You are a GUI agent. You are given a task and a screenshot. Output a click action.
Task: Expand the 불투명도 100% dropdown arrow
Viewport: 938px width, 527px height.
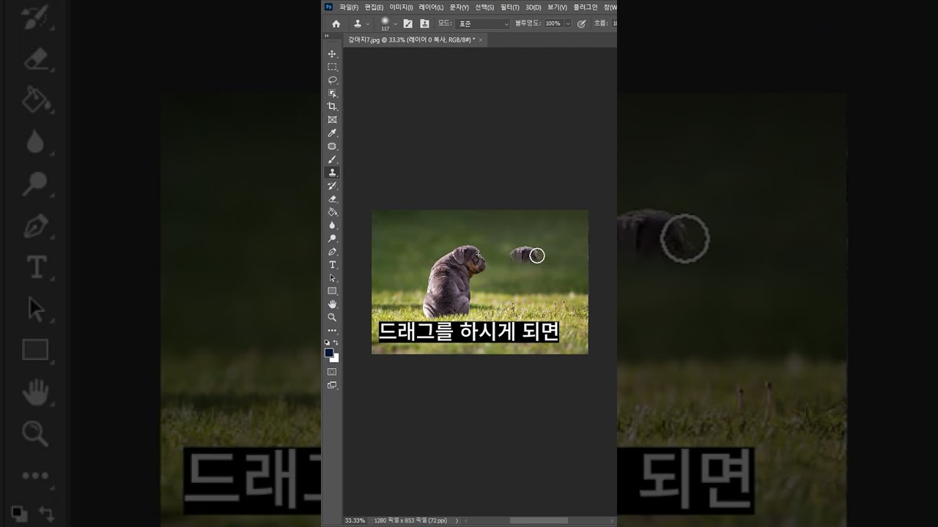[568, 23]
